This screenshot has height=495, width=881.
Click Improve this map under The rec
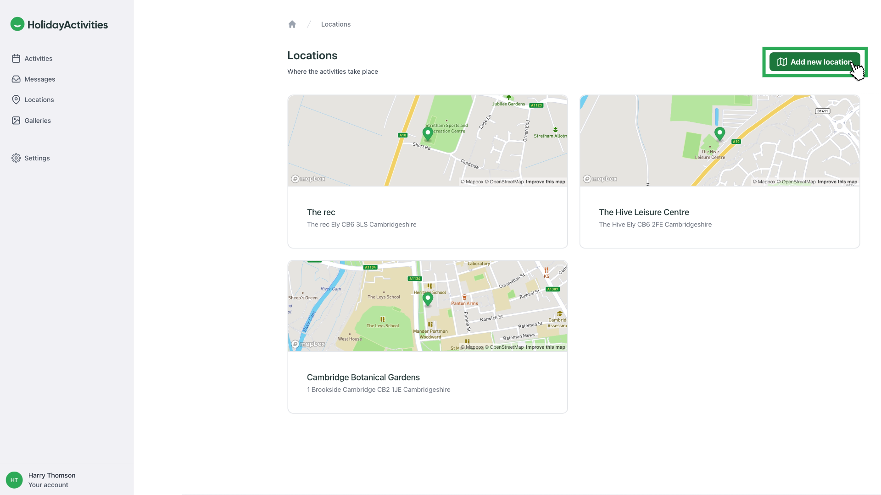(x=545, y=181)
